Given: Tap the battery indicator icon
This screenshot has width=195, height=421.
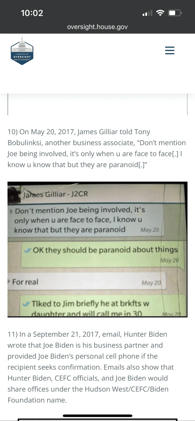Looking at the screenshot, I should [x=175, y=13].
